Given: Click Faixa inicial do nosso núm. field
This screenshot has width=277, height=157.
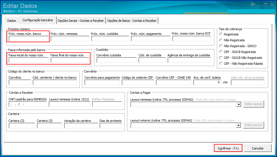Looking at the screenshot, I should point(29,60).
